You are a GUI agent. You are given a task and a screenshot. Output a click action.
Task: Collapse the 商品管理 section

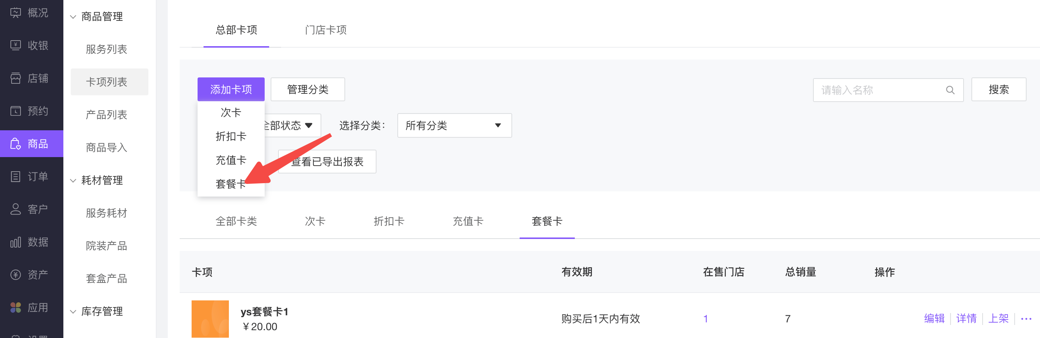point(73,17)
